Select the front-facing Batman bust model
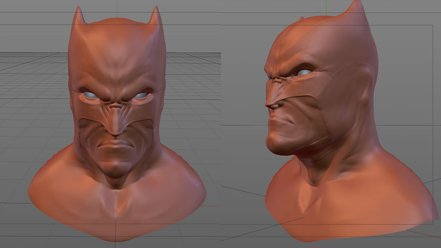 coord(117,125)
